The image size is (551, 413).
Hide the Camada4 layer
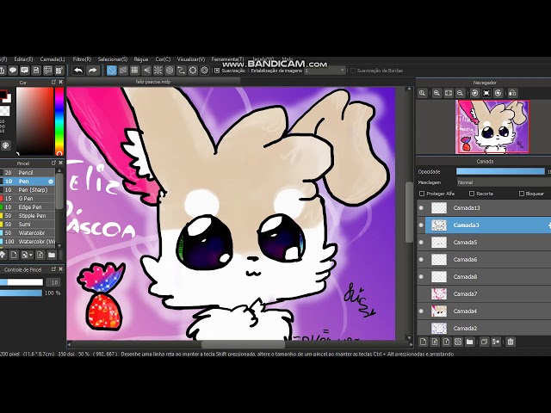[421, 311]
